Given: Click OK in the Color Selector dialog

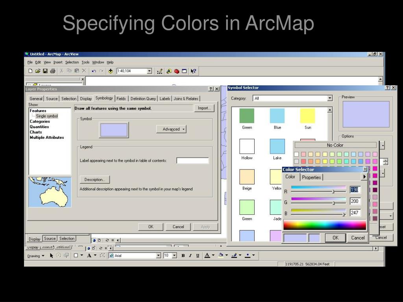Looking at the screenshot, I should (335, 238).
